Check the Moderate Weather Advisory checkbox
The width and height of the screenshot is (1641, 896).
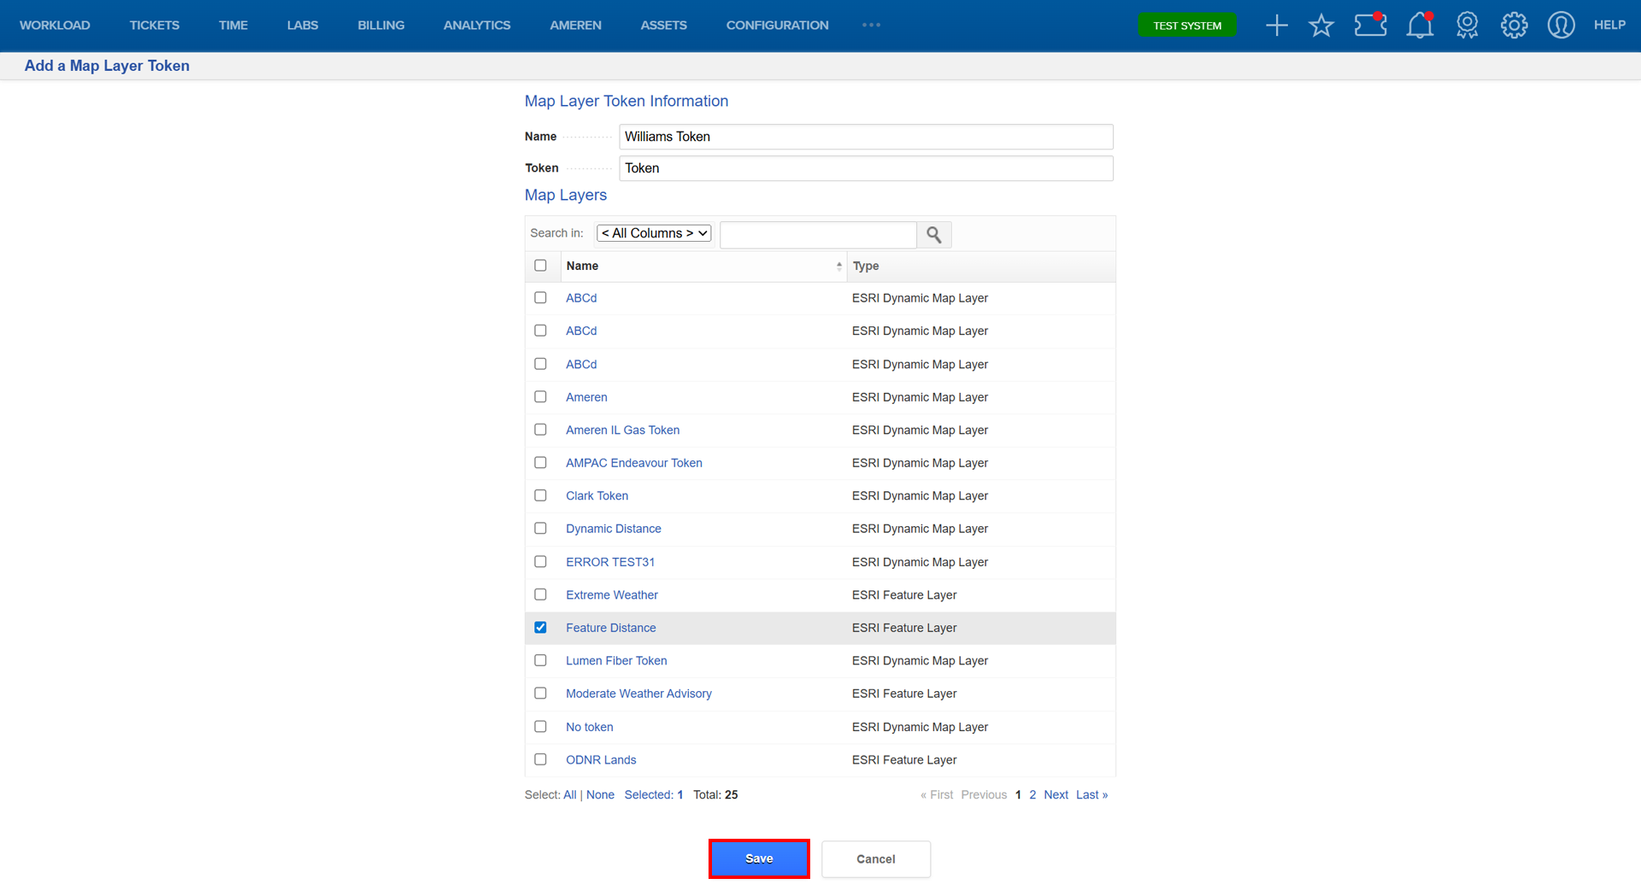(540, 694)
